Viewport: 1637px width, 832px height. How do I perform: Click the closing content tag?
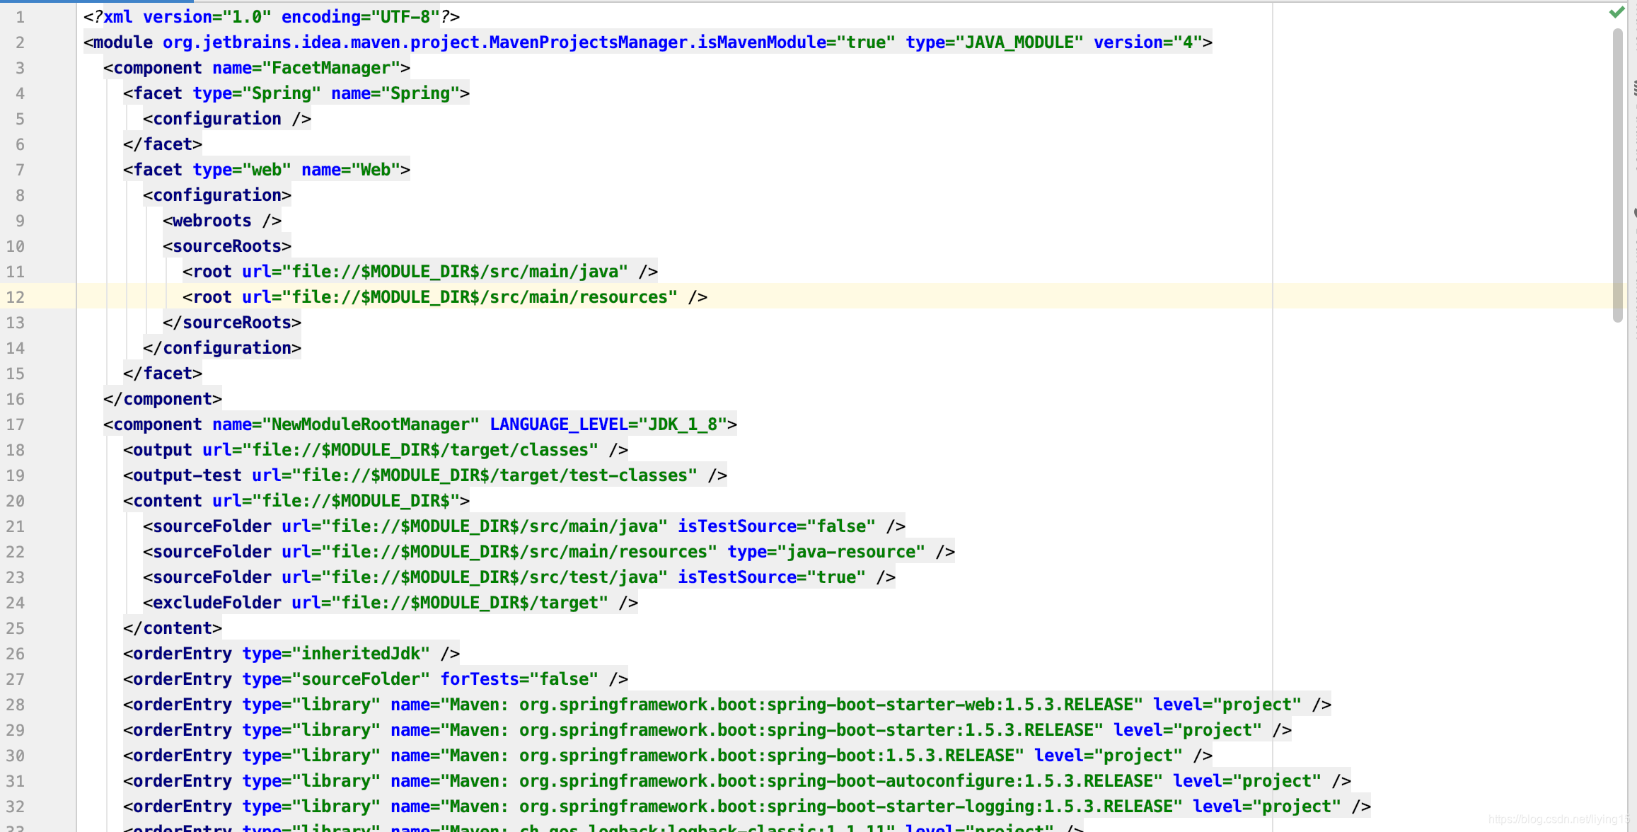click(173, 628)
